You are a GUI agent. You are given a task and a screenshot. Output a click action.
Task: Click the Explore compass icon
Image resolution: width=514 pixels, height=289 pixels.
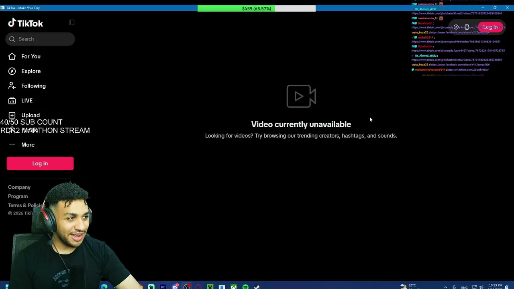click(12, 71)
